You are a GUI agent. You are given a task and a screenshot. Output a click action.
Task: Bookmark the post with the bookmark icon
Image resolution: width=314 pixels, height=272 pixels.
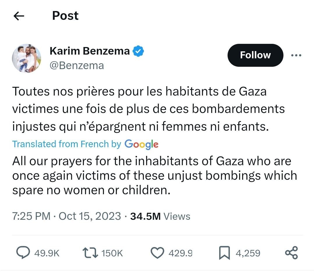[224, 253]
